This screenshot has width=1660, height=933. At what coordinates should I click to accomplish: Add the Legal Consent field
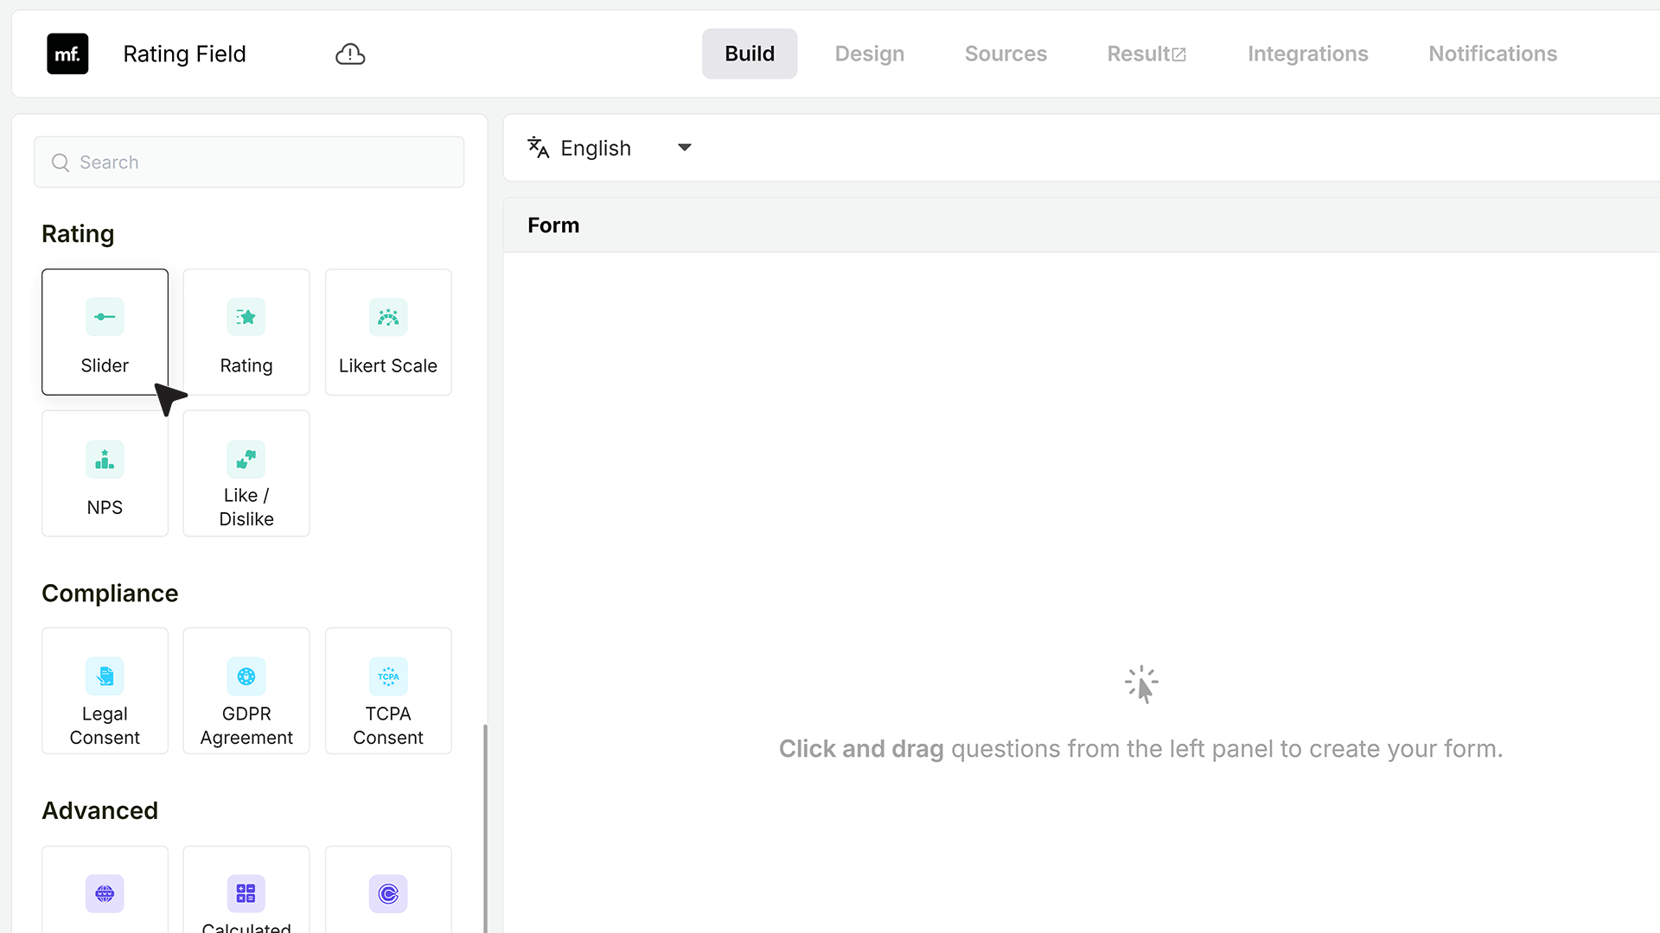(x=105, y=691)
